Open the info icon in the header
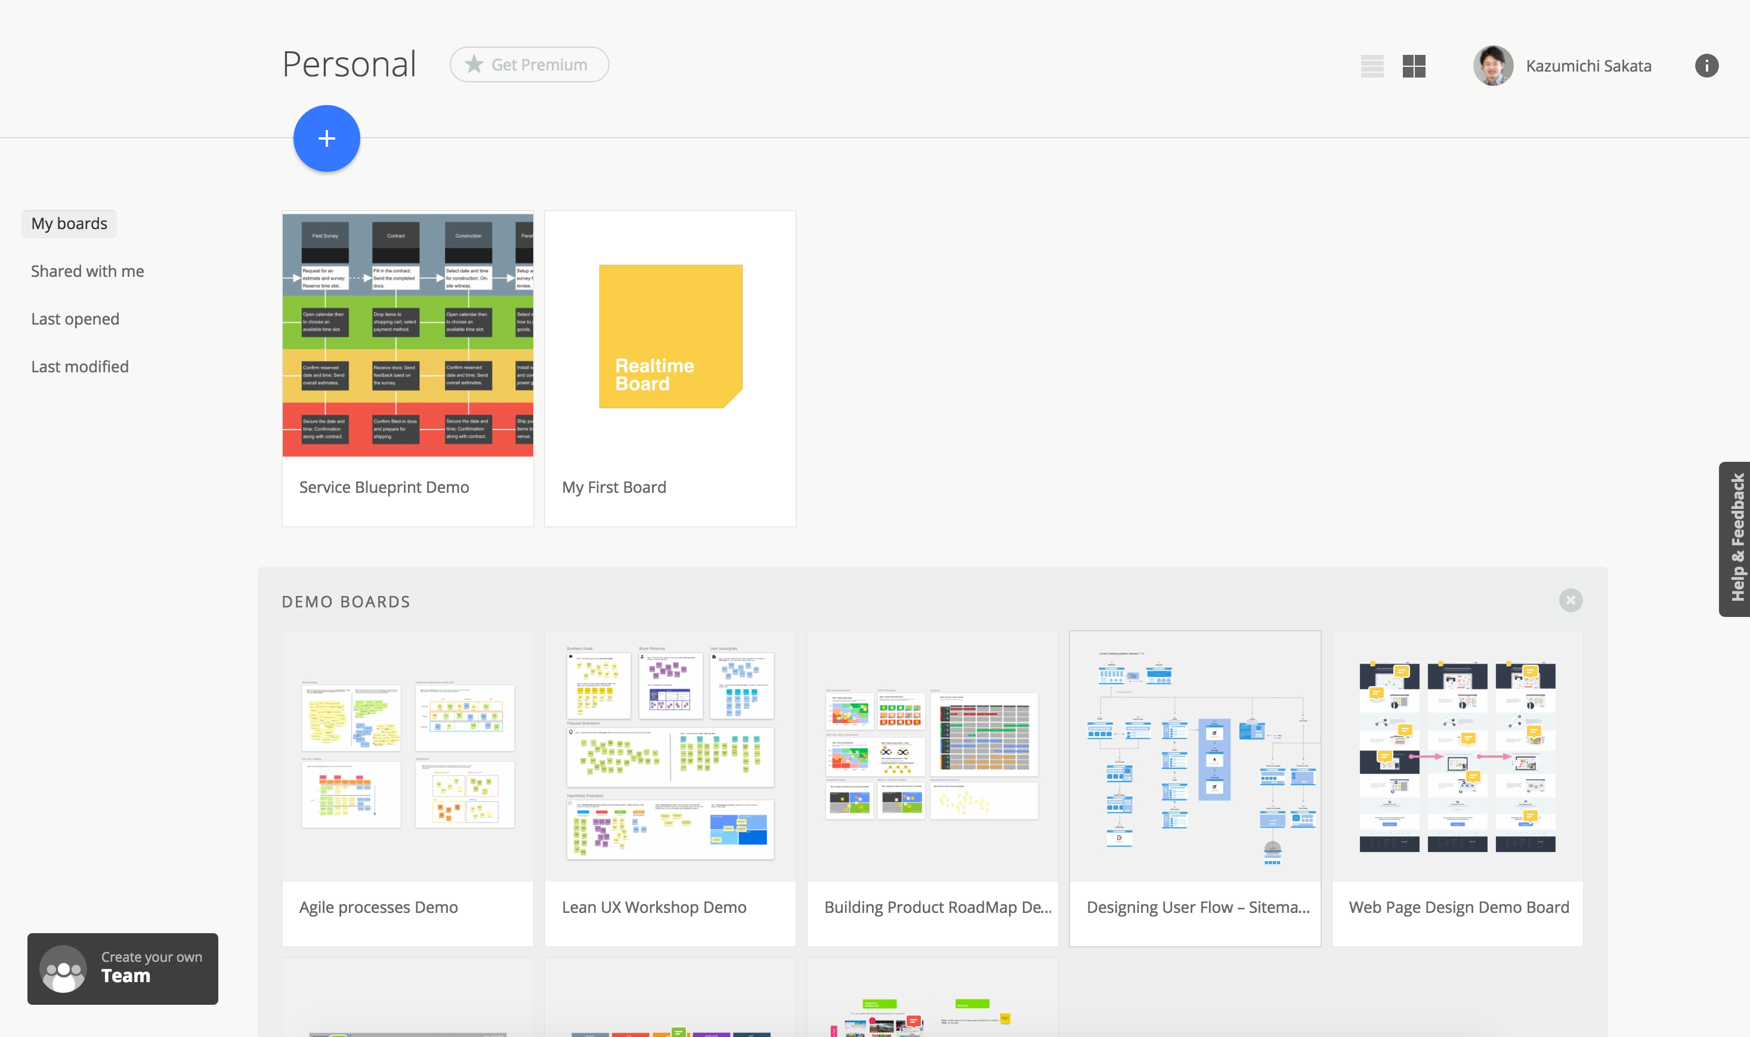The width and height of the screenshot is (1750, 1037). (x=1706, y=66)
